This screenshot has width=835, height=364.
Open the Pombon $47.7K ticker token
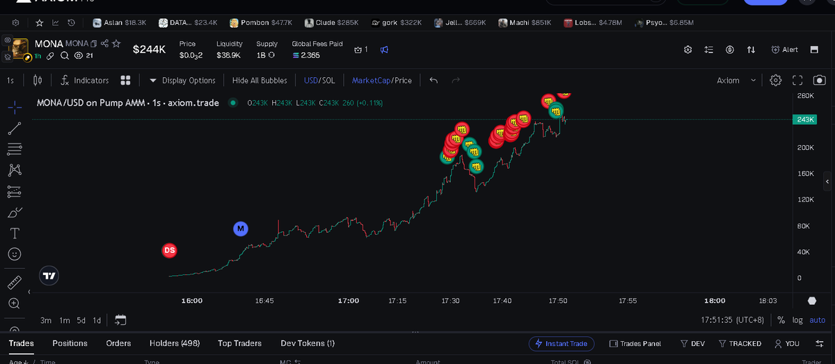[x=261, y=23]
